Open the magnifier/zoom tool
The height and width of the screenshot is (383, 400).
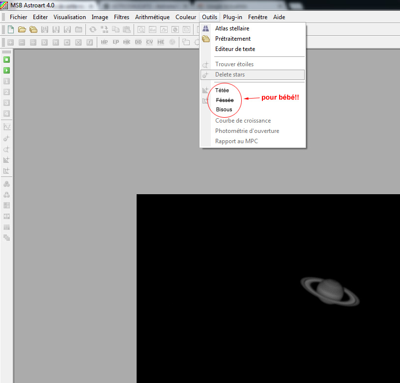pos(141,29)
